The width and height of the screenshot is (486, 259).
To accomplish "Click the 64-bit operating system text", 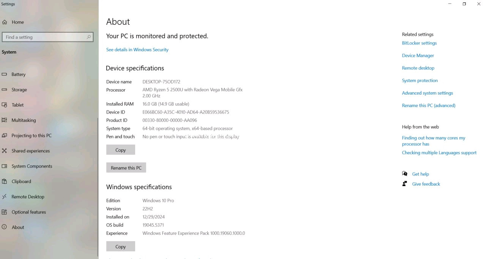I will (188, 128).
